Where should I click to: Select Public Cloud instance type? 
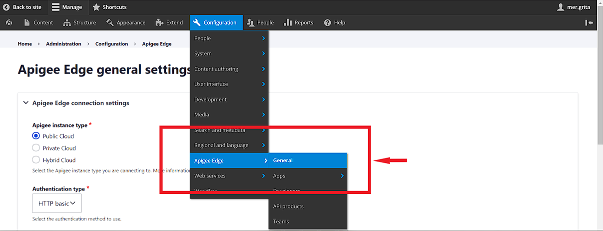(x=36, y=136)
